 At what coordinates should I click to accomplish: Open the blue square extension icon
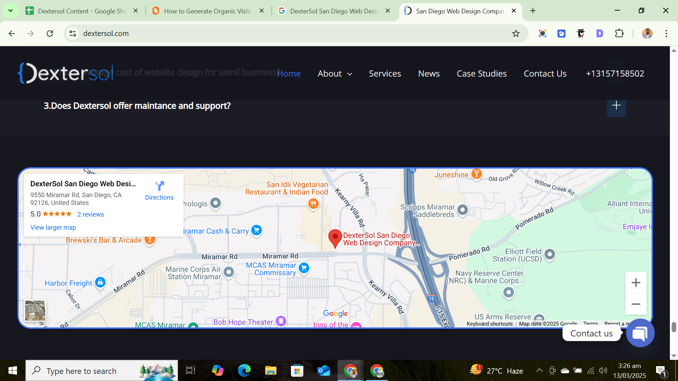tap(561, 34)
